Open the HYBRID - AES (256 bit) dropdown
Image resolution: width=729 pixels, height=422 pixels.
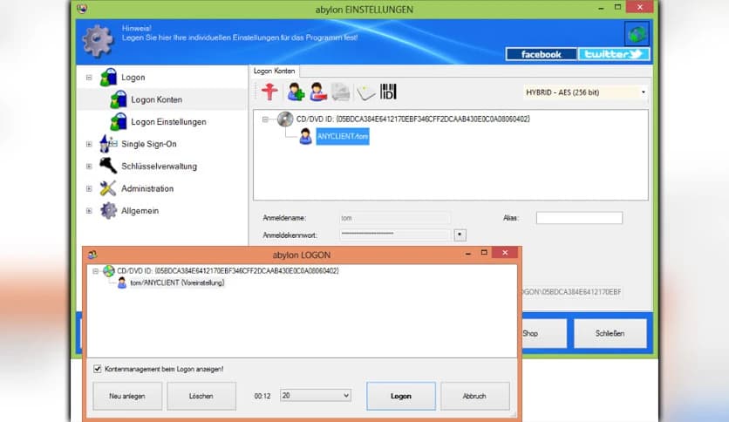(585, 92)
